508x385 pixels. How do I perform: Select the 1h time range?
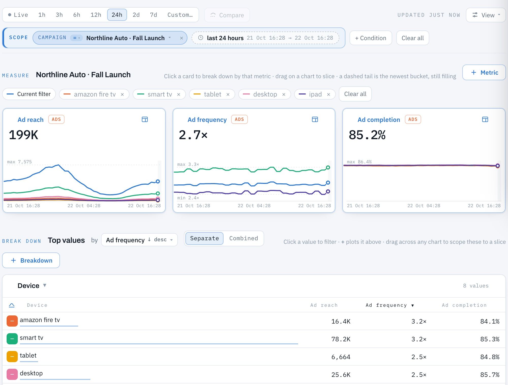coord(42,15)
